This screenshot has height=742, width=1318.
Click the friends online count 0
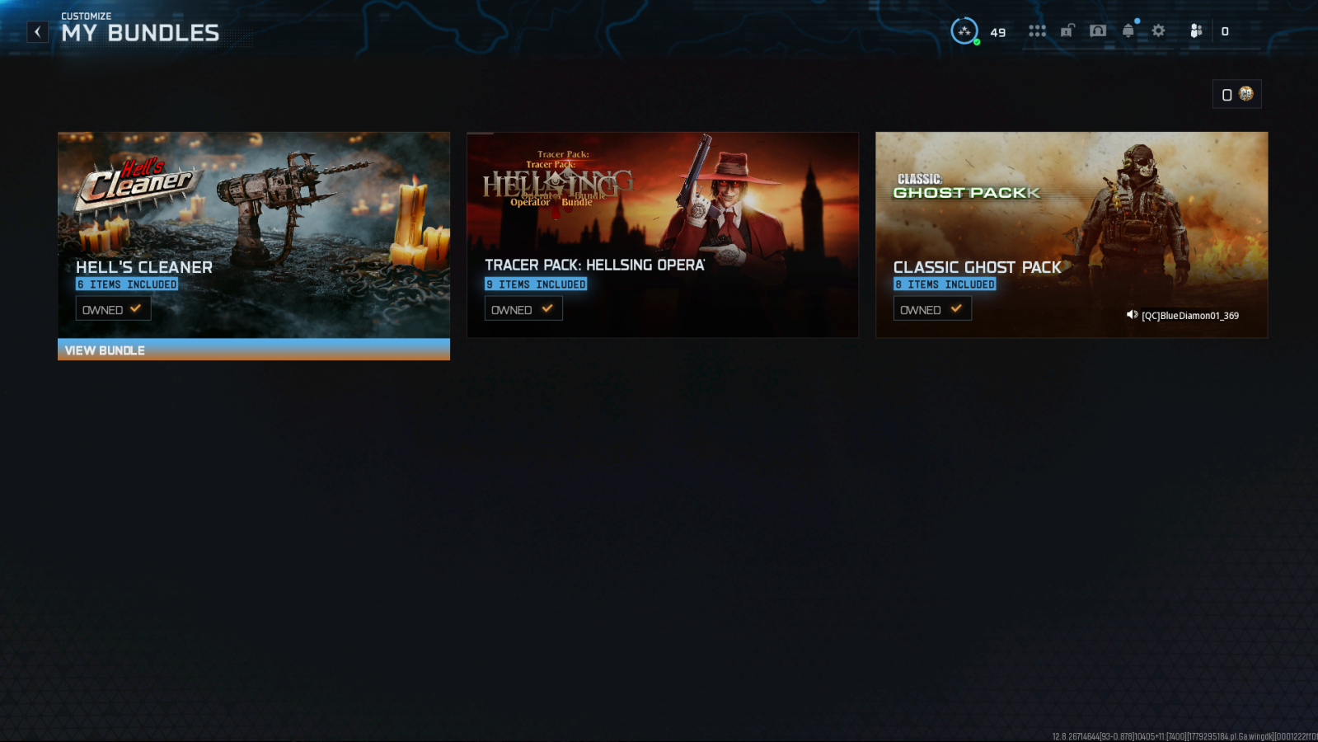pos(1225,31)
